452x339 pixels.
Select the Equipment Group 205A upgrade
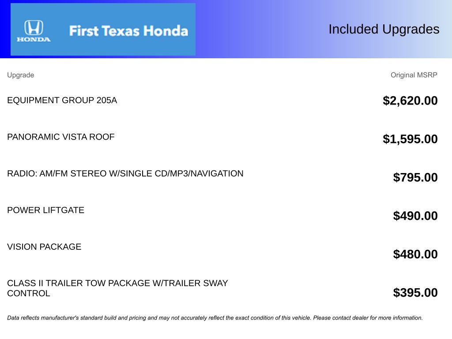point(62,100)
